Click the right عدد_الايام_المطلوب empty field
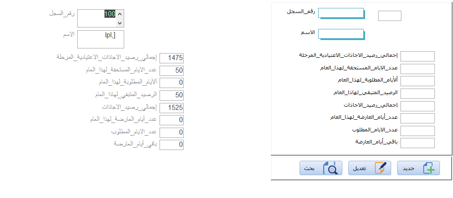This screenshot has width=453, height=198. point(418,131)
